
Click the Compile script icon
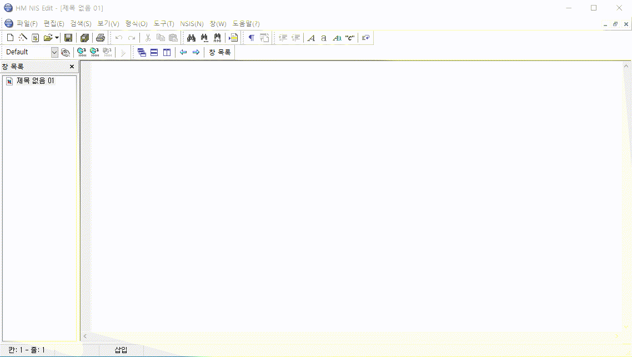click(x=81, y=52)
